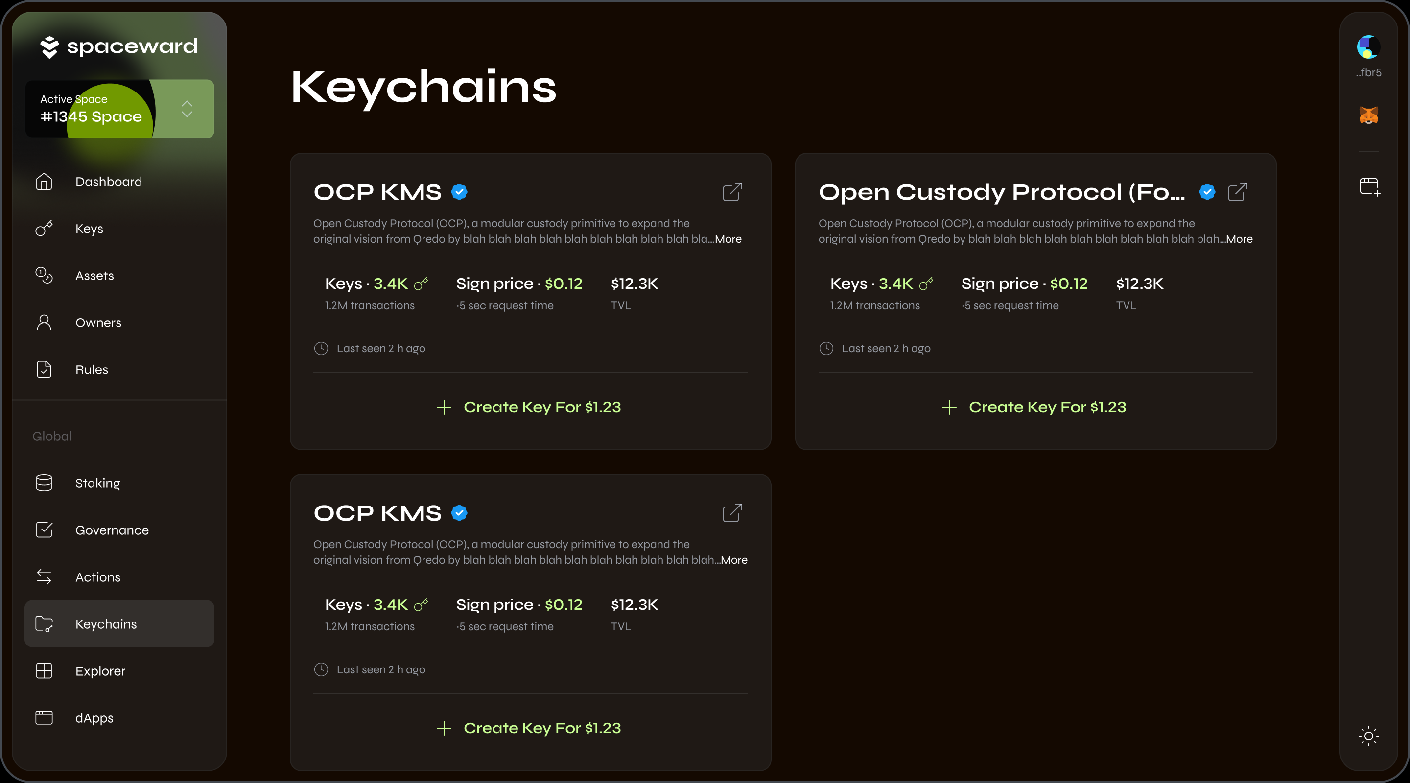This screenshot has height=783, width=1410.
Task: Click the Assets icon in the sidebar
Action: pyautogui.click(x=44, y=276)
